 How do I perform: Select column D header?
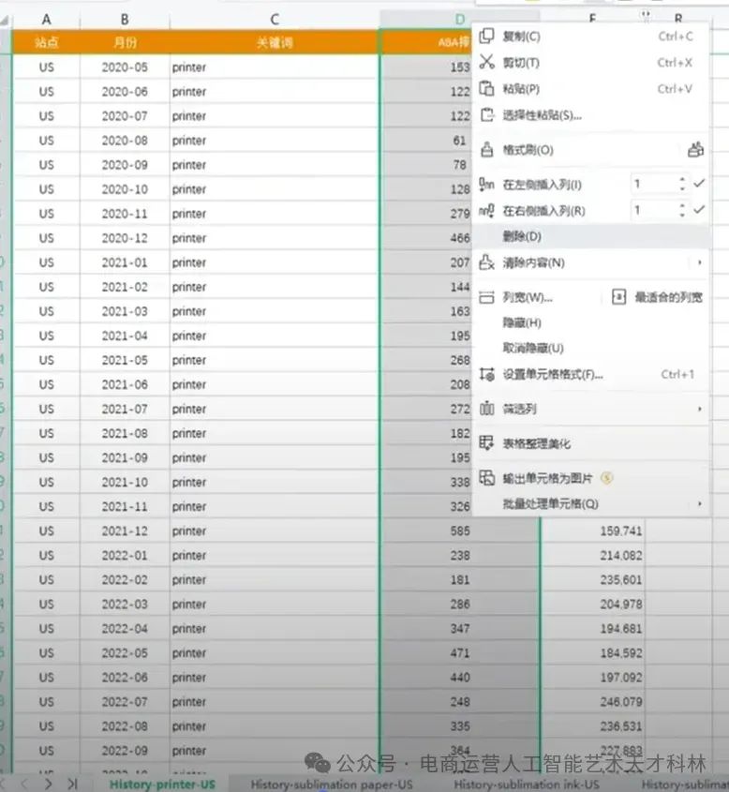coord(459,19)
